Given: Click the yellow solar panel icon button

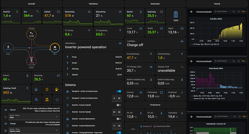Looking at the screenshot, I should pos(47,100).
